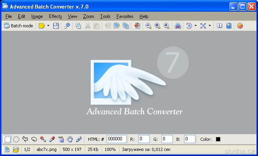Select the rectangular selection tool
Viewport: 258px width, 156px height.
pos(7,139)
